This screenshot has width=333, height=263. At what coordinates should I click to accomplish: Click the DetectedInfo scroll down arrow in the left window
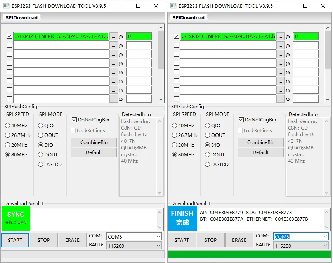click(x=160, y=192)
